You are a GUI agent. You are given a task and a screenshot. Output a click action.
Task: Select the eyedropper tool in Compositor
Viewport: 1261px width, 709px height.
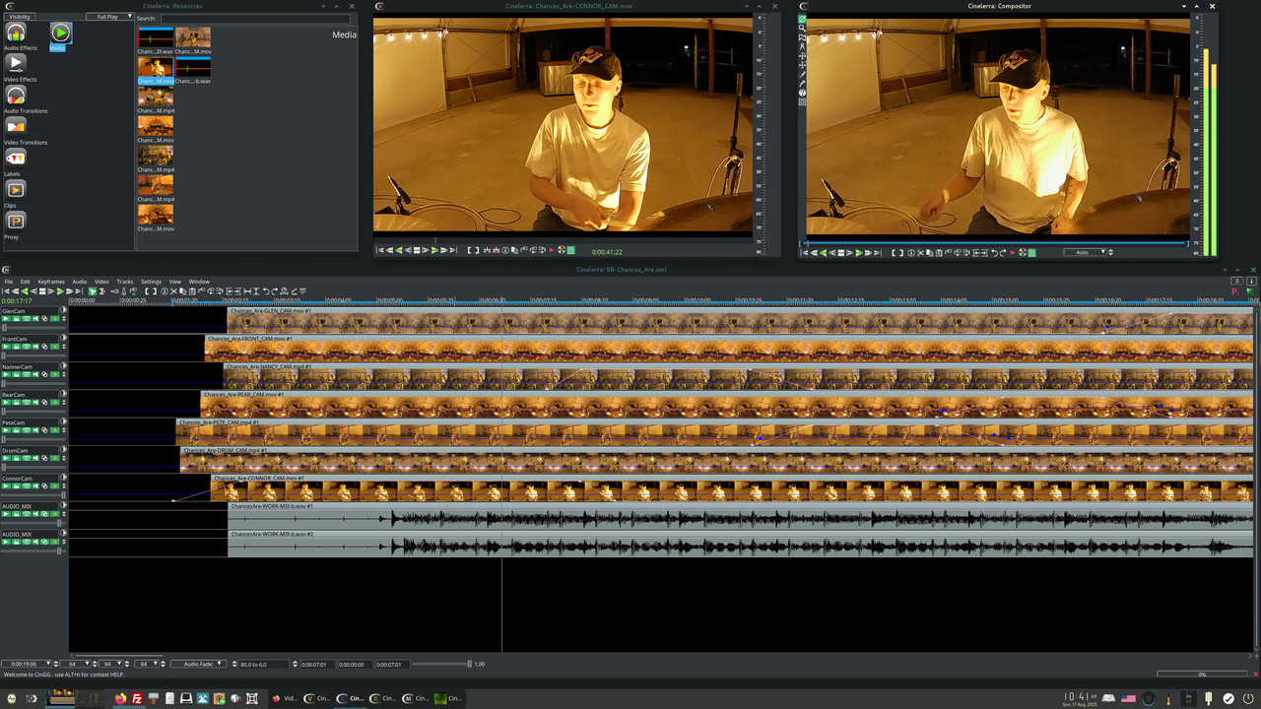(x=802, y=84)
